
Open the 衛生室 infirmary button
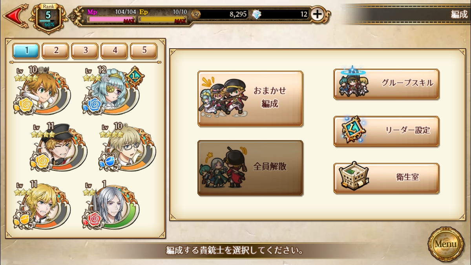click(386, 178)
